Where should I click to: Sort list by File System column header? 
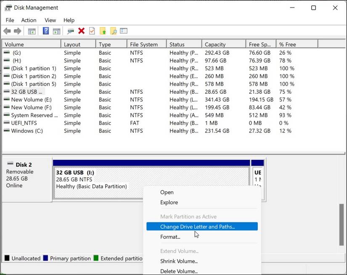tap(144, 44)
